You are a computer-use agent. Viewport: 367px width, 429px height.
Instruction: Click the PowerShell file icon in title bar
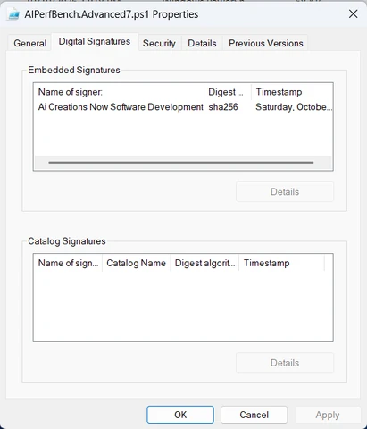13,14
